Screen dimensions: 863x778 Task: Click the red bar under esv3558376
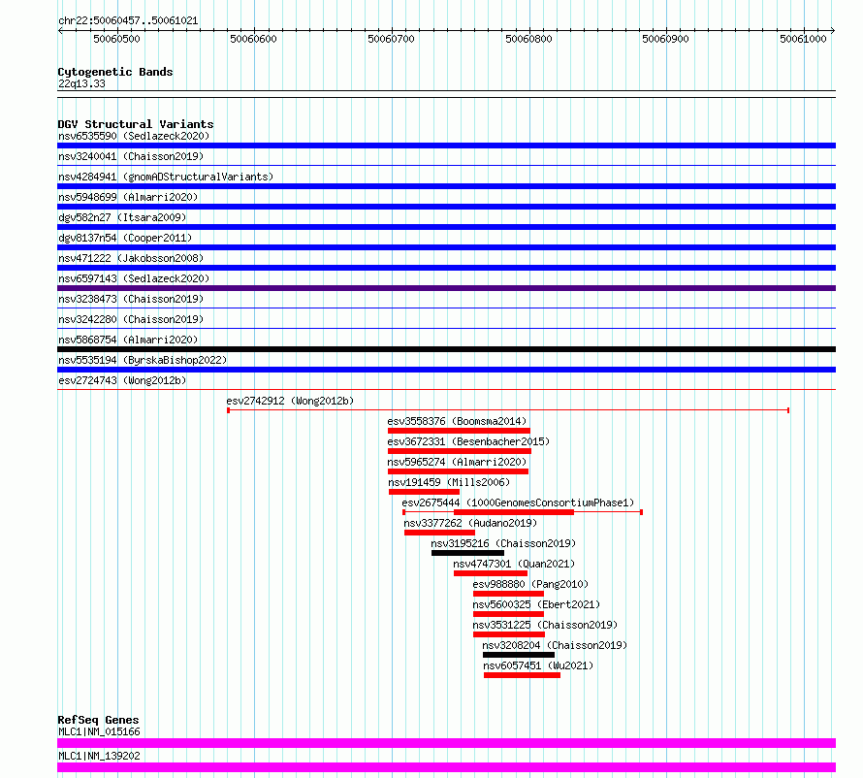click(x=459, y=431)
